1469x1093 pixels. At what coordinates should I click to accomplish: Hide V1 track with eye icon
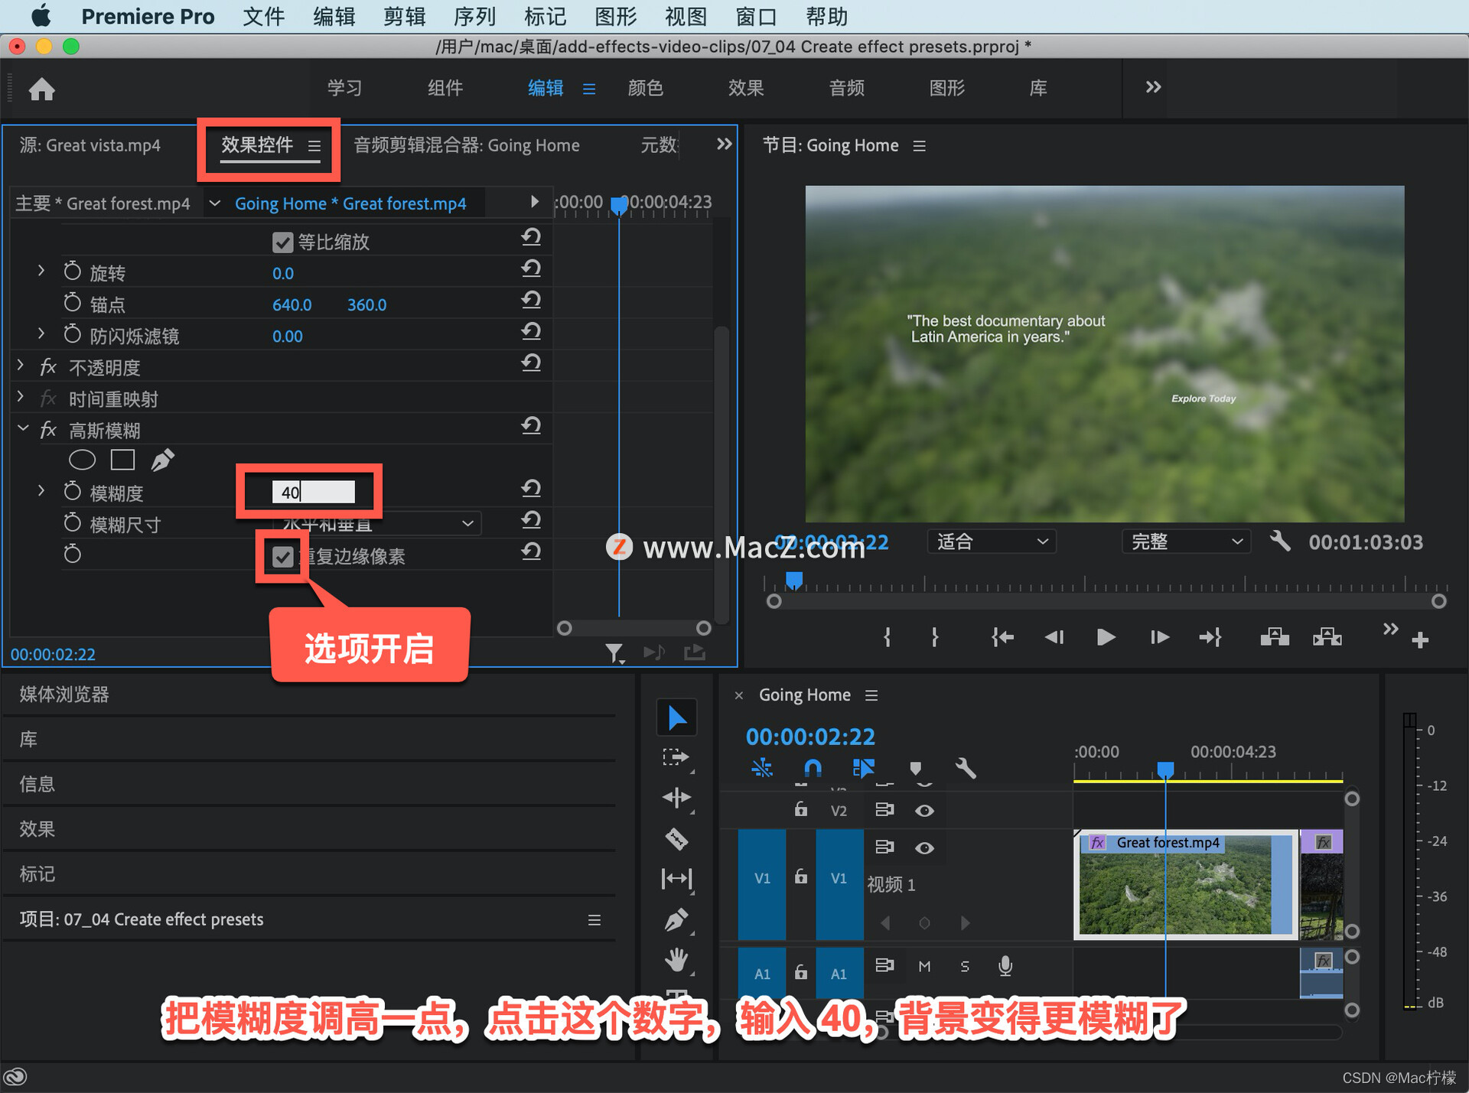point(924,847)
